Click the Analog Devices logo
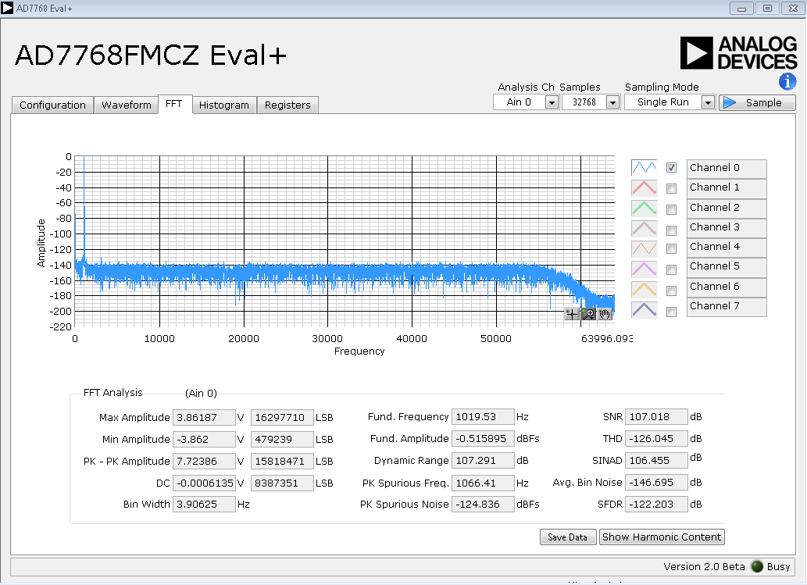This screenshot has height=585, width=807. [x=738, y=52]
